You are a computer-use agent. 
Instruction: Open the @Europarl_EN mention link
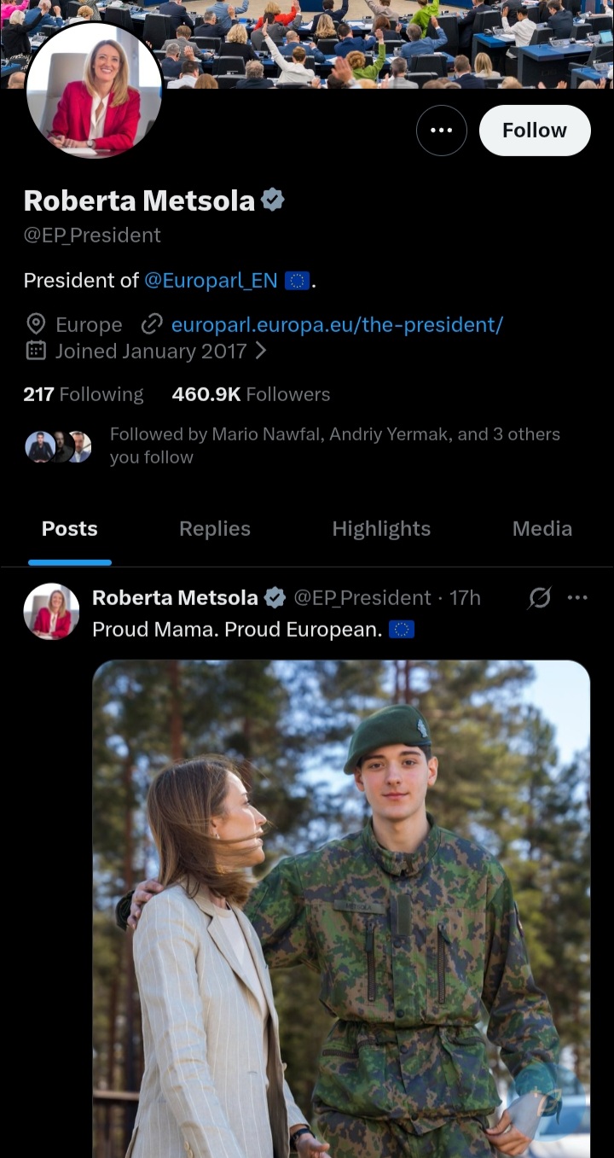(211, 280)
